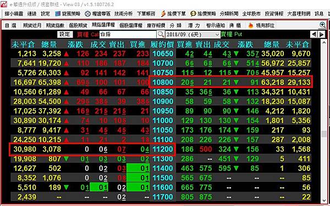
Task: Expand the 2018/09 (6天) expiry dropdown
Action: point(193,34)
